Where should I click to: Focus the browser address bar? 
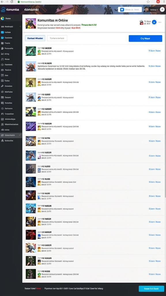click(x=83, y=2)
